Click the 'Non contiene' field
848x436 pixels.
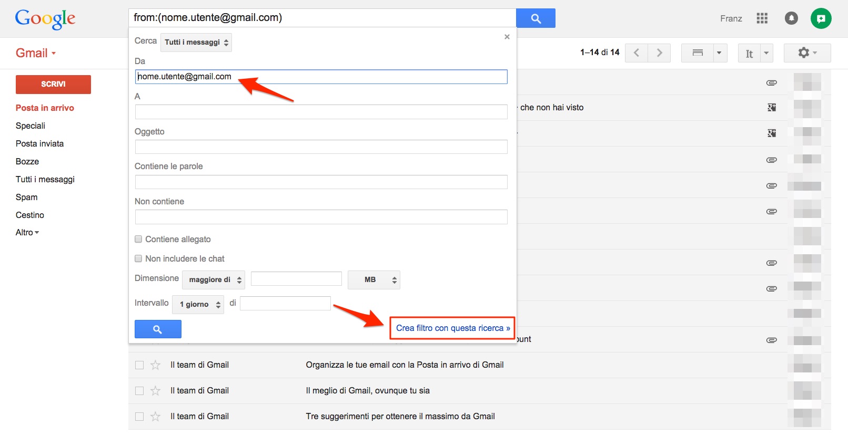pos(321,217)
